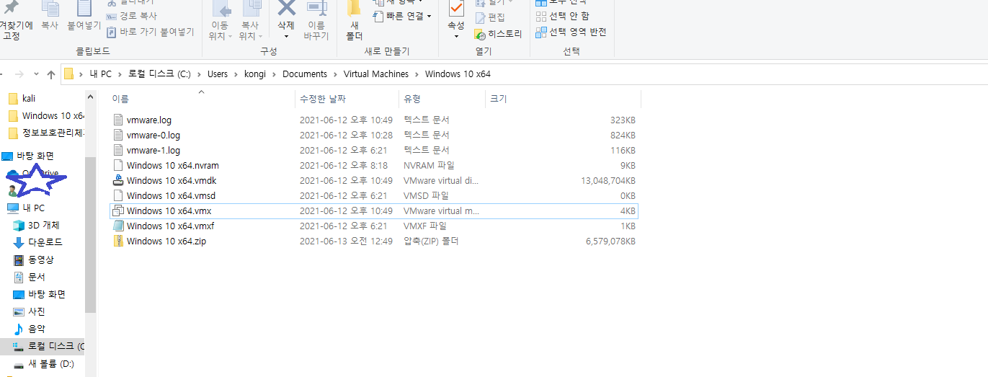988x377 pixels.
Task: Open file 히스토리 (History)
Action: click(498, 34)
